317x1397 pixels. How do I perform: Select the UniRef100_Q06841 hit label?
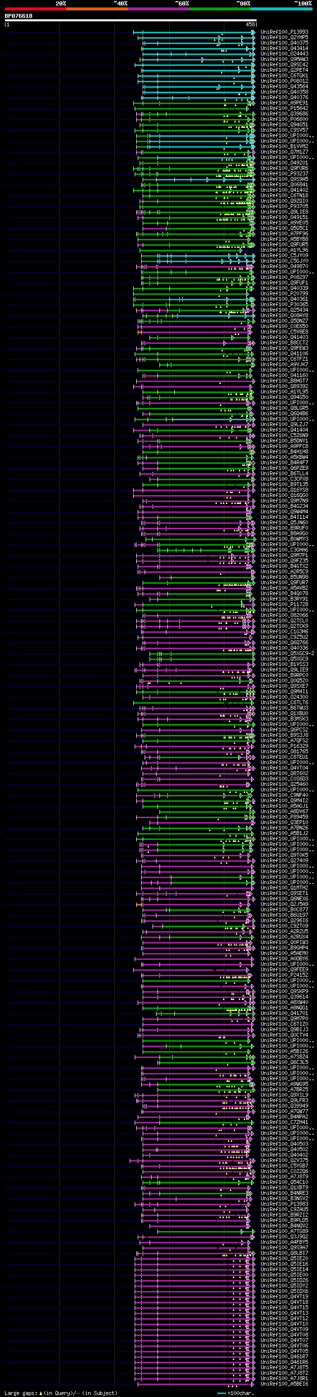click(284, 184)
